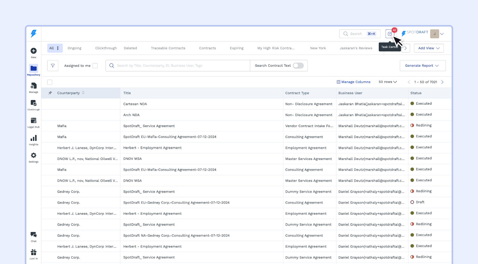
Task: Expand the Add View dropdown
Action: click(428, 48)
